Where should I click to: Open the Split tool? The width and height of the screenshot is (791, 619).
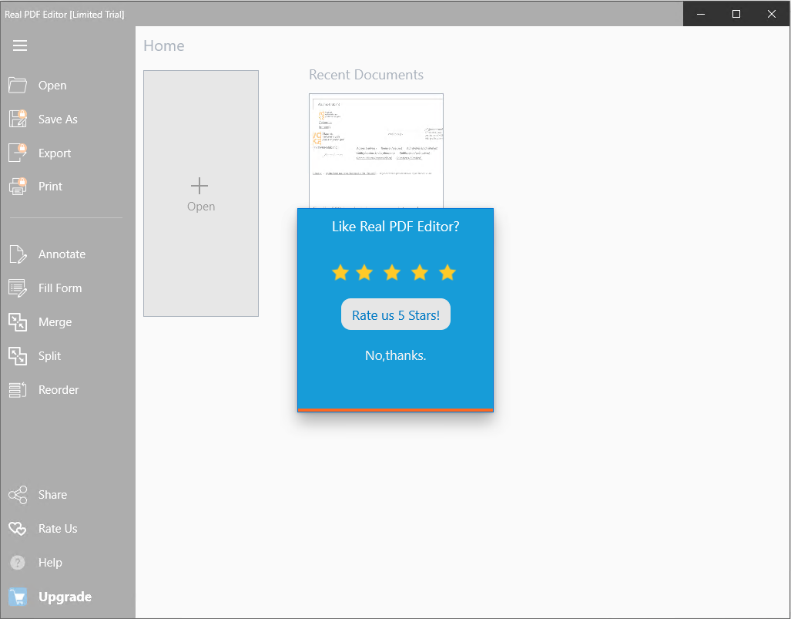click(49, 355)
